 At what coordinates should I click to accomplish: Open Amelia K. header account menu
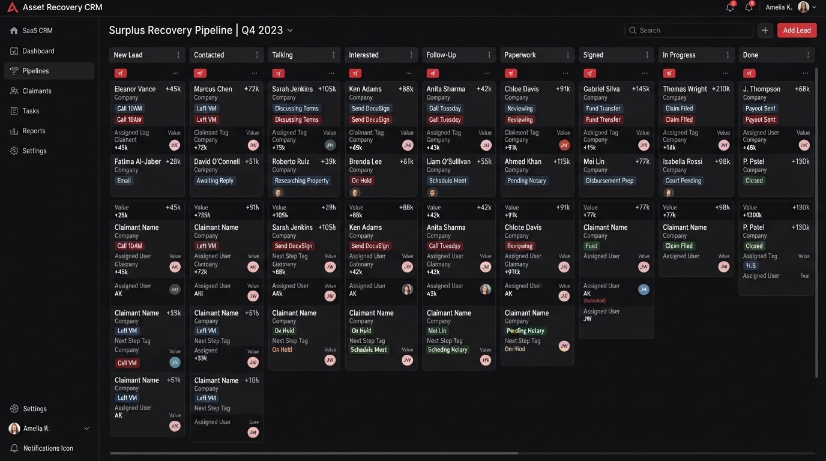pos(791,7)
